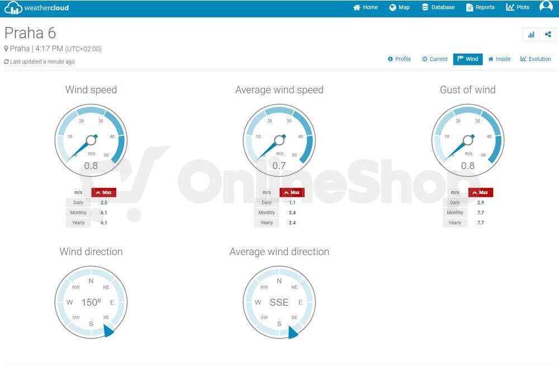Toggle Max button under Average wind speed

(292, 192)
